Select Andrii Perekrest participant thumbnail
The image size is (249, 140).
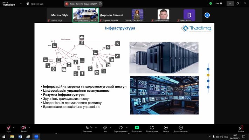click(x=163, y=15)
